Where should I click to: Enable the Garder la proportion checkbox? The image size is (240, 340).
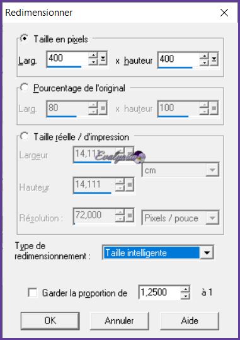pyautogui.click(x=33, y=293)
